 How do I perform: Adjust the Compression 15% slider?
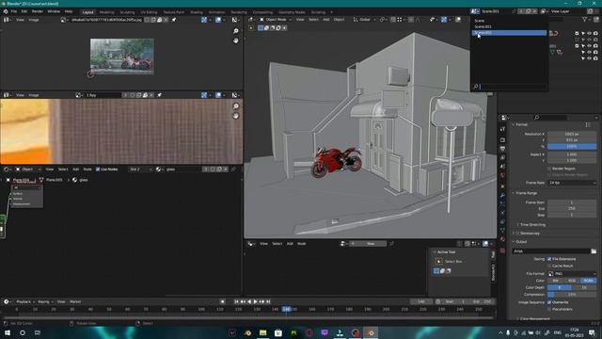coord(572,295)
